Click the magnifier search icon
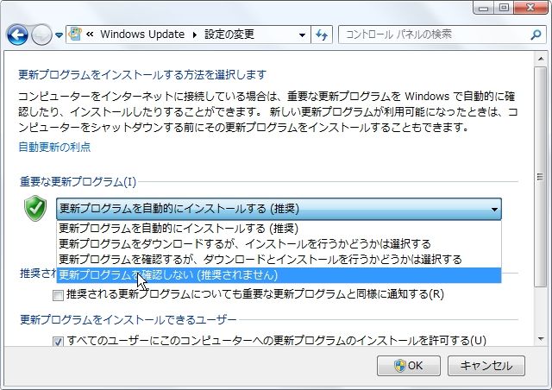552x390 pixels. pos(536,35)
